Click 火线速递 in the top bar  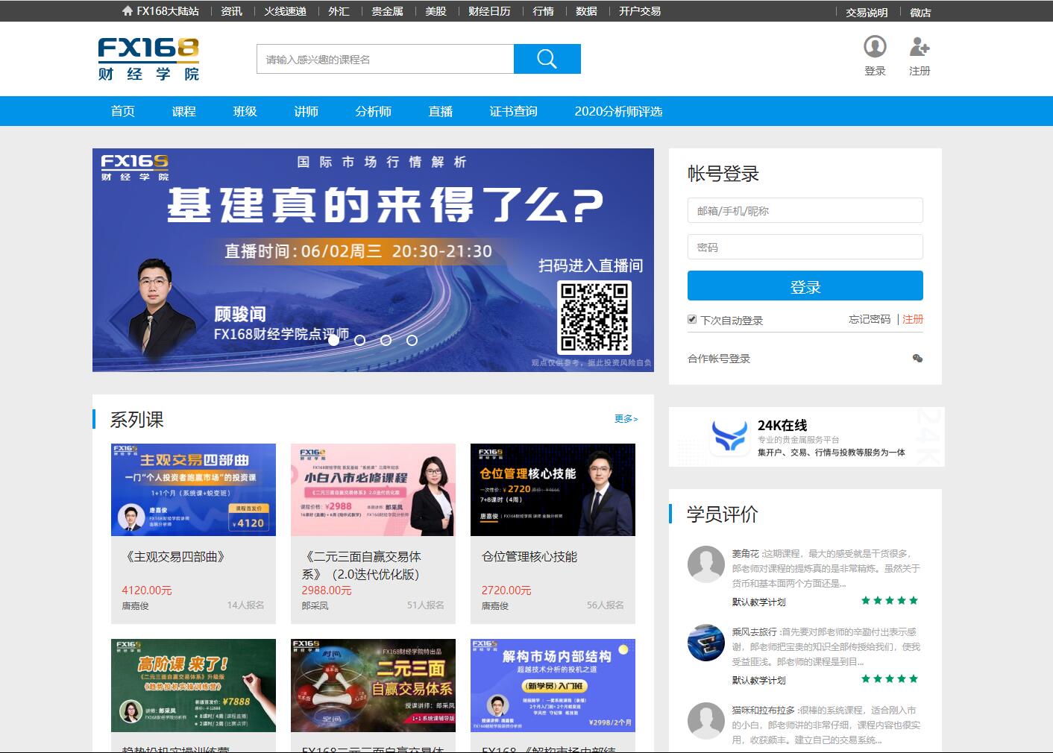tap(286, 11)
